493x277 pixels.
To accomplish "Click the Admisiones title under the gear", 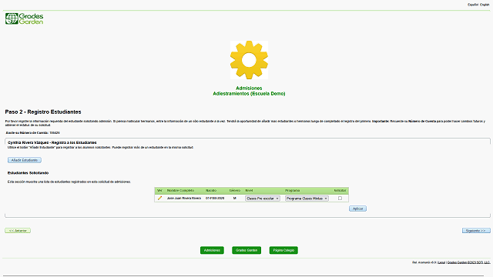I will point(249,88).
